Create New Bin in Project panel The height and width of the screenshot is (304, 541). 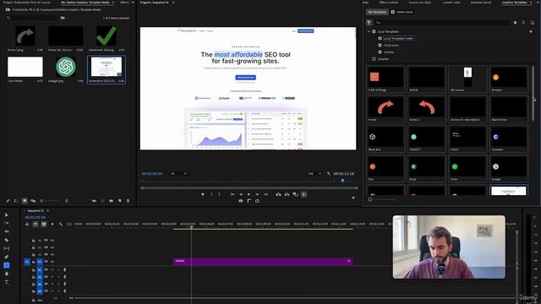click(x=111, y=201)
